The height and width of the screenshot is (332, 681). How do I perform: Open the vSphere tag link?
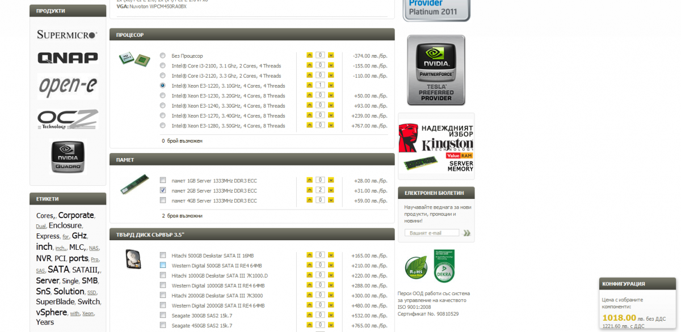tap(52, 312)
